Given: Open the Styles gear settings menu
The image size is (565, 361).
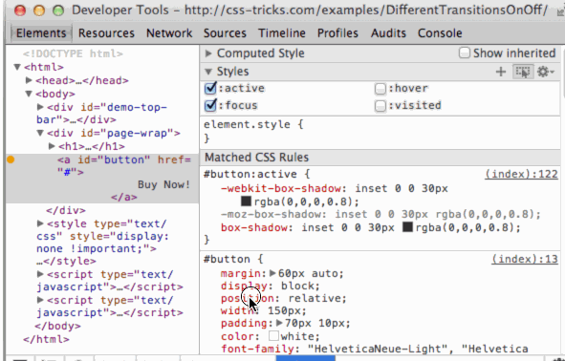Looking at the screenshot, I should (x=545, y=72).
